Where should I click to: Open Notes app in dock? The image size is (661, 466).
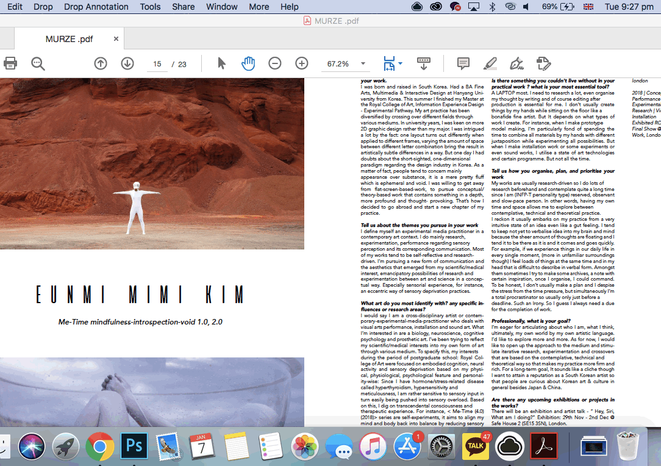pyautogui.click(x=237, y=446)
